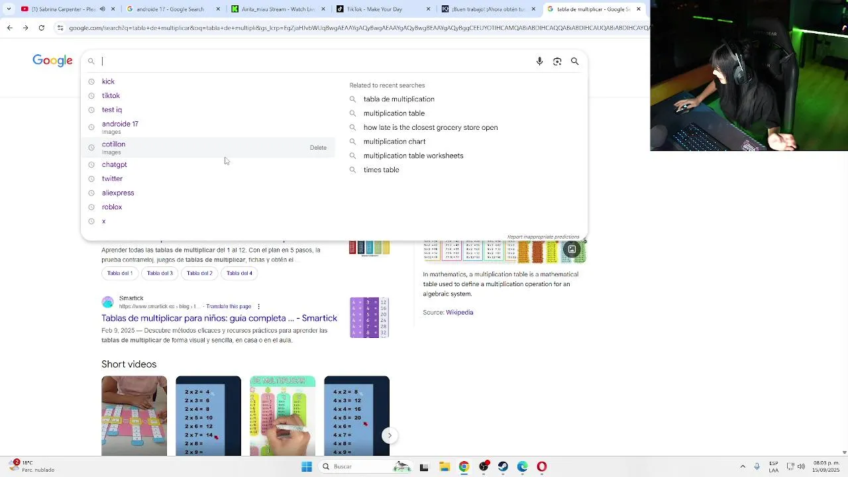The image size is (848, 477).
Task: Choose 'tabla de multiplication' related search
Action: 399,99
